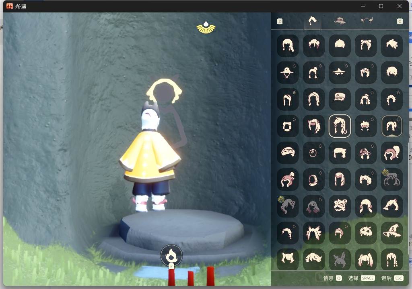
Task: Click the winged light cape energy indicator
Action: 206,28
